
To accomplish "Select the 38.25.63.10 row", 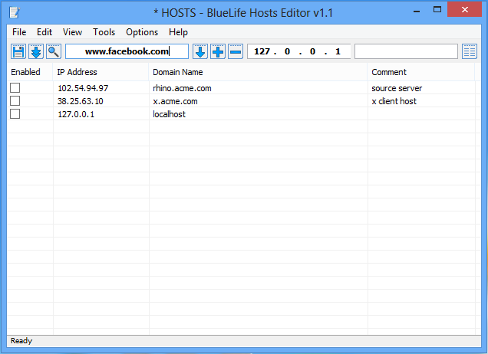I will point(241,101).
